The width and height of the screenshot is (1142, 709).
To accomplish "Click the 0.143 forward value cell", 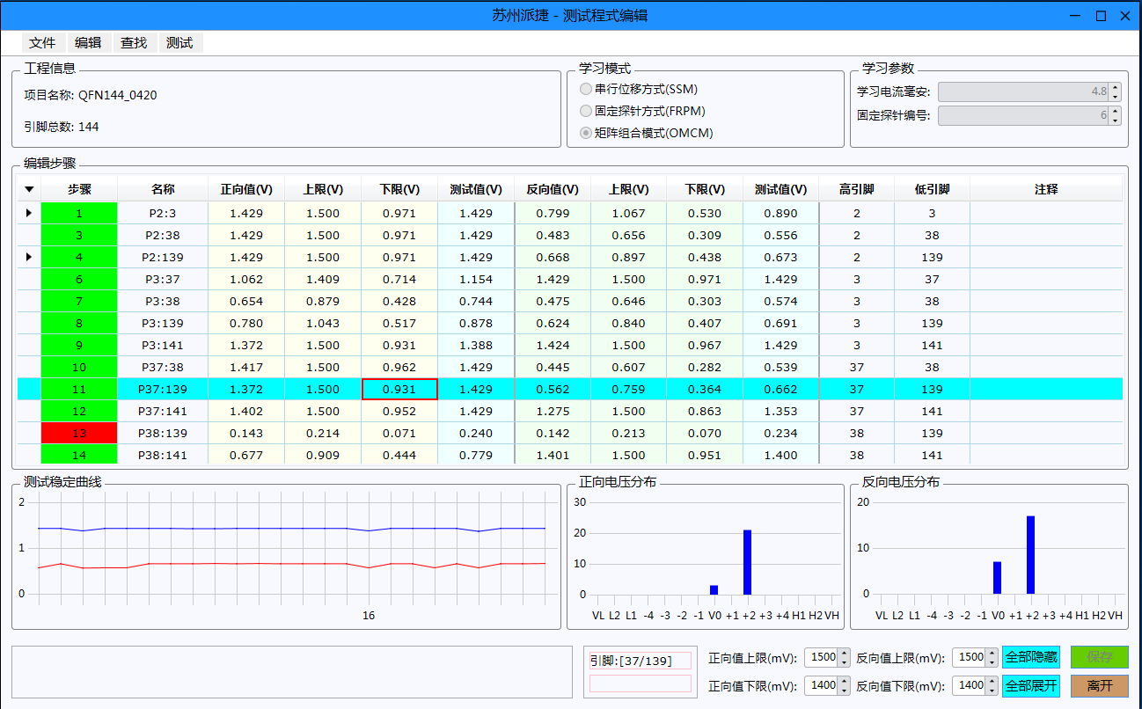I will tap(246, 433).
